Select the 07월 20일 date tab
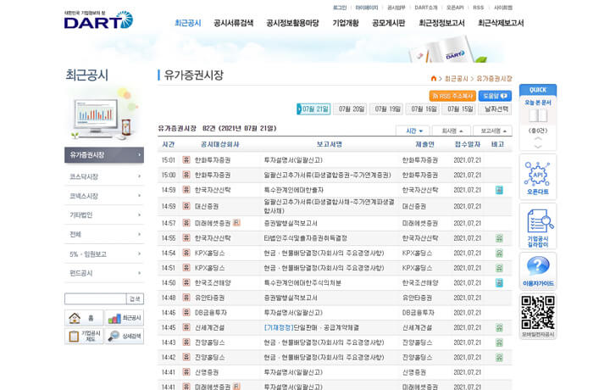Screen dimensions: 610x390 pos(352,109)
